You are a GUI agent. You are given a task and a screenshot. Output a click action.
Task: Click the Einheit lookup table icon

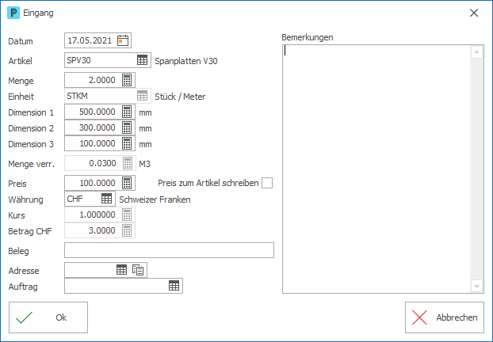[142, 96]
